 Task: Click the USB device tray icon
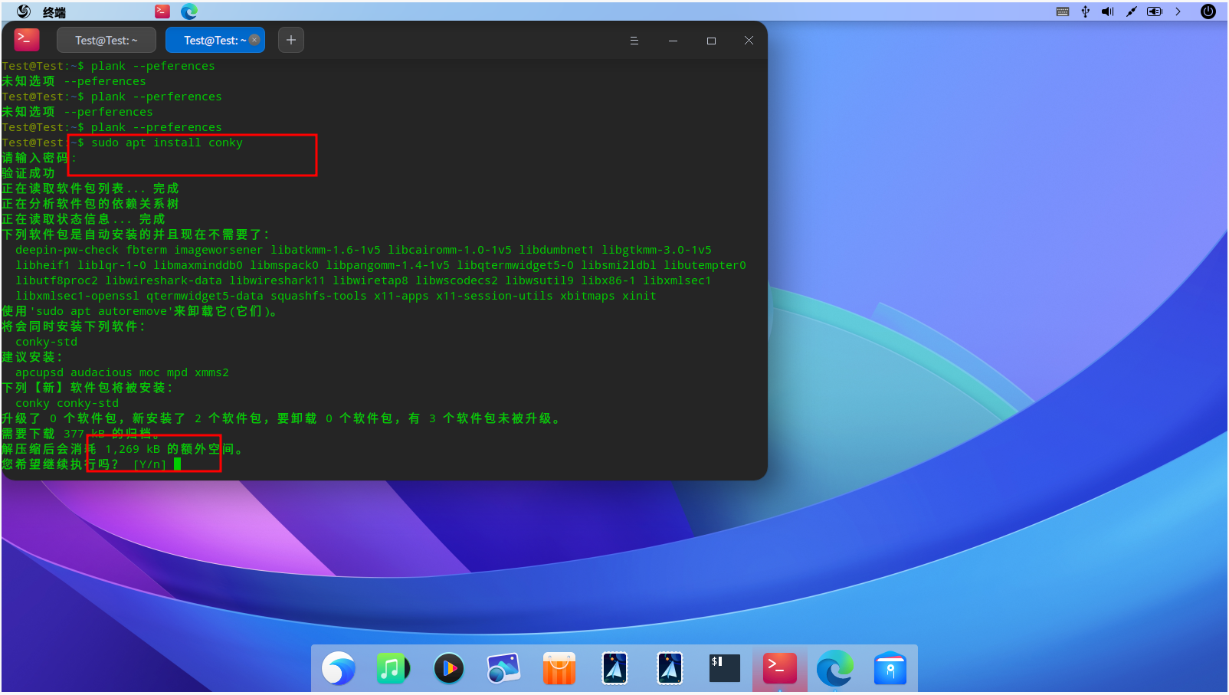[1086, 11]
